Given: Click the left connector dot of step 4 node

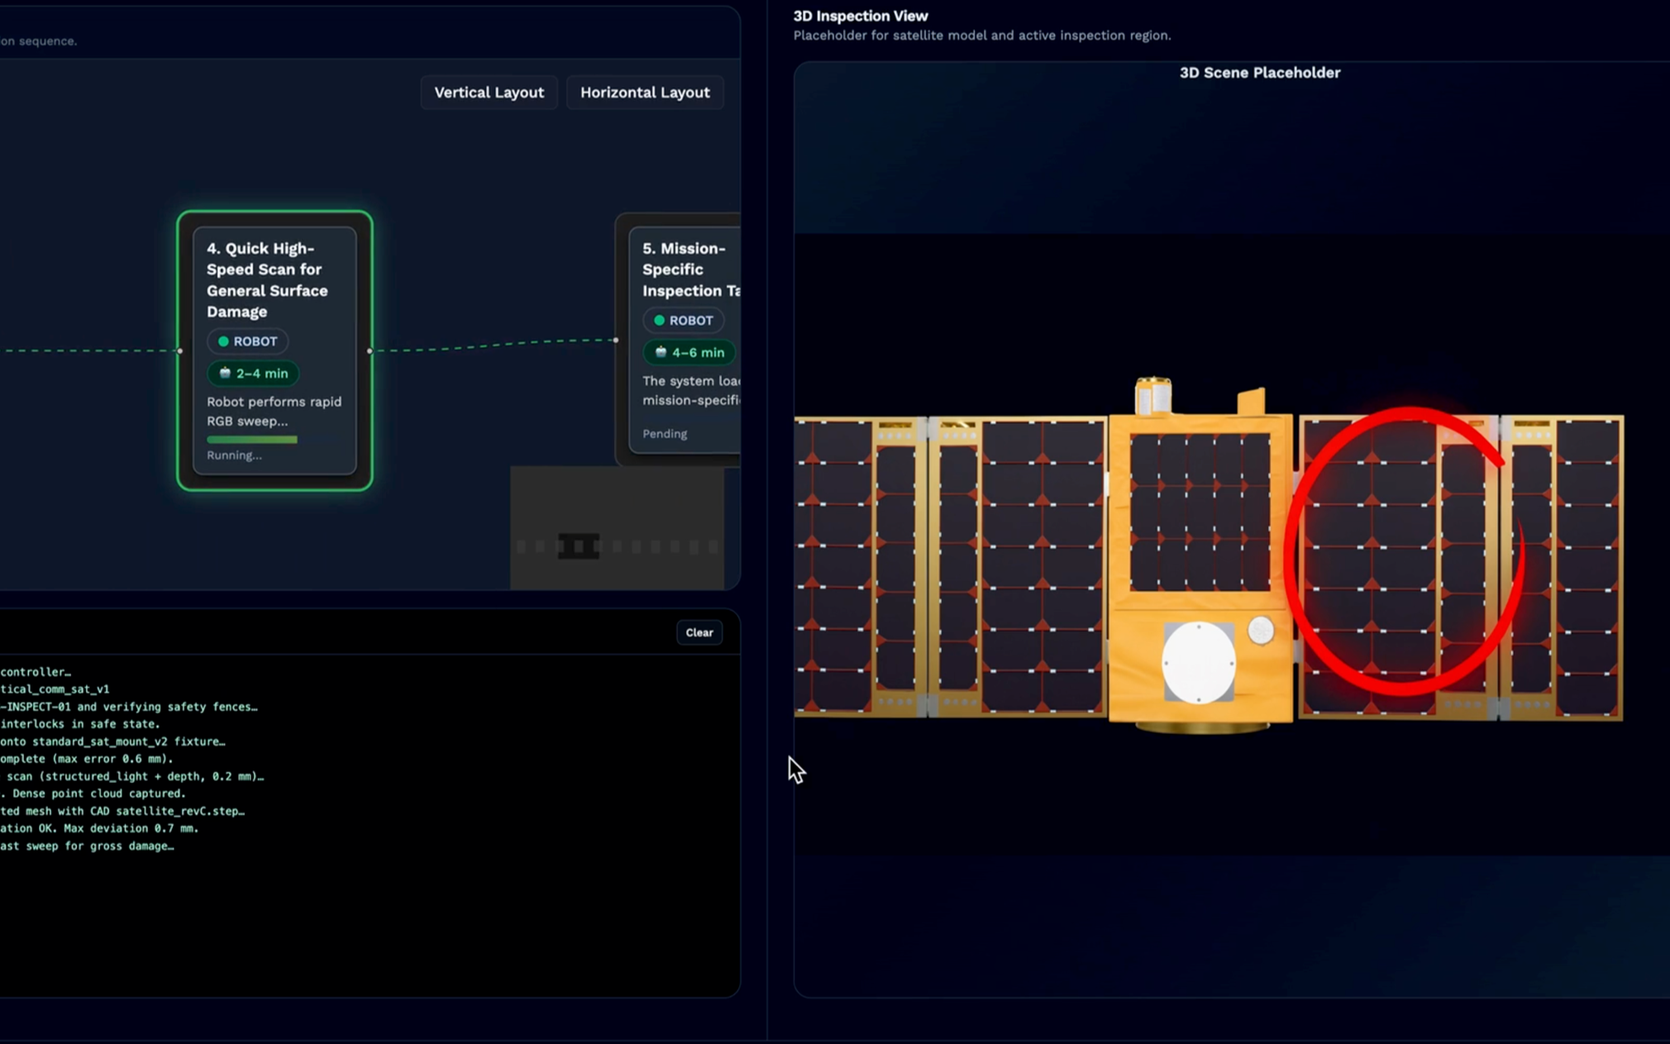Looking at the screenshot, I should click(x=180, y=350).
